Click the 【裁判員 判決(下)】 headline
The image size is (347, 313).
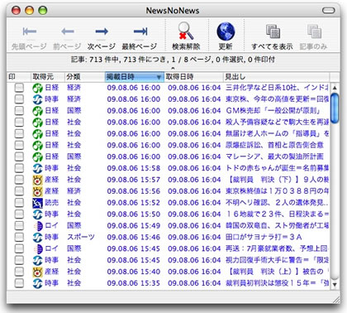pyautogui.click(x=277, y=180)
